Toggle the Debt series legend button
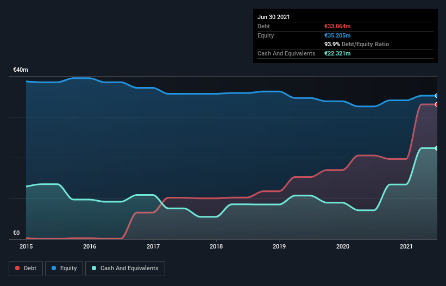 point(26,269)
